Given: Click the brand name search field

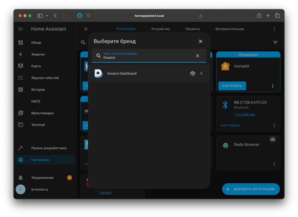Looking at the screenshot, I should 149,56.
